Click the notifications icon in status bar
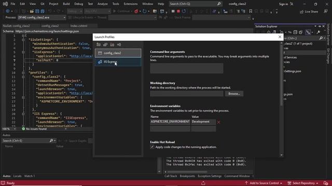The width and height of the screenshot is (332, 186). pos(326,183)
